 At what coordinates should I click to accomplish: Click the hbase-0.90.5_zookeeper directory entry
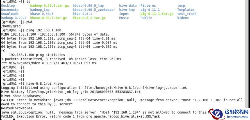coord(94,10)
